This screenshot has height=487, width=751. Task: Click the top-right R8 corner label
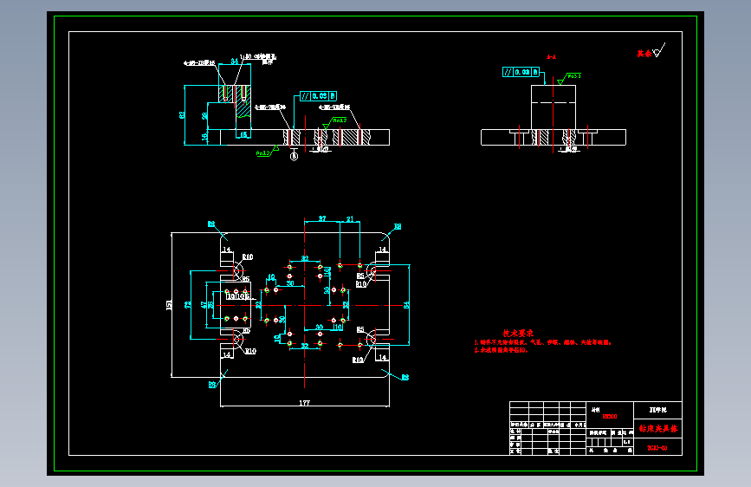pyautogui.click(x=398, y=226)
